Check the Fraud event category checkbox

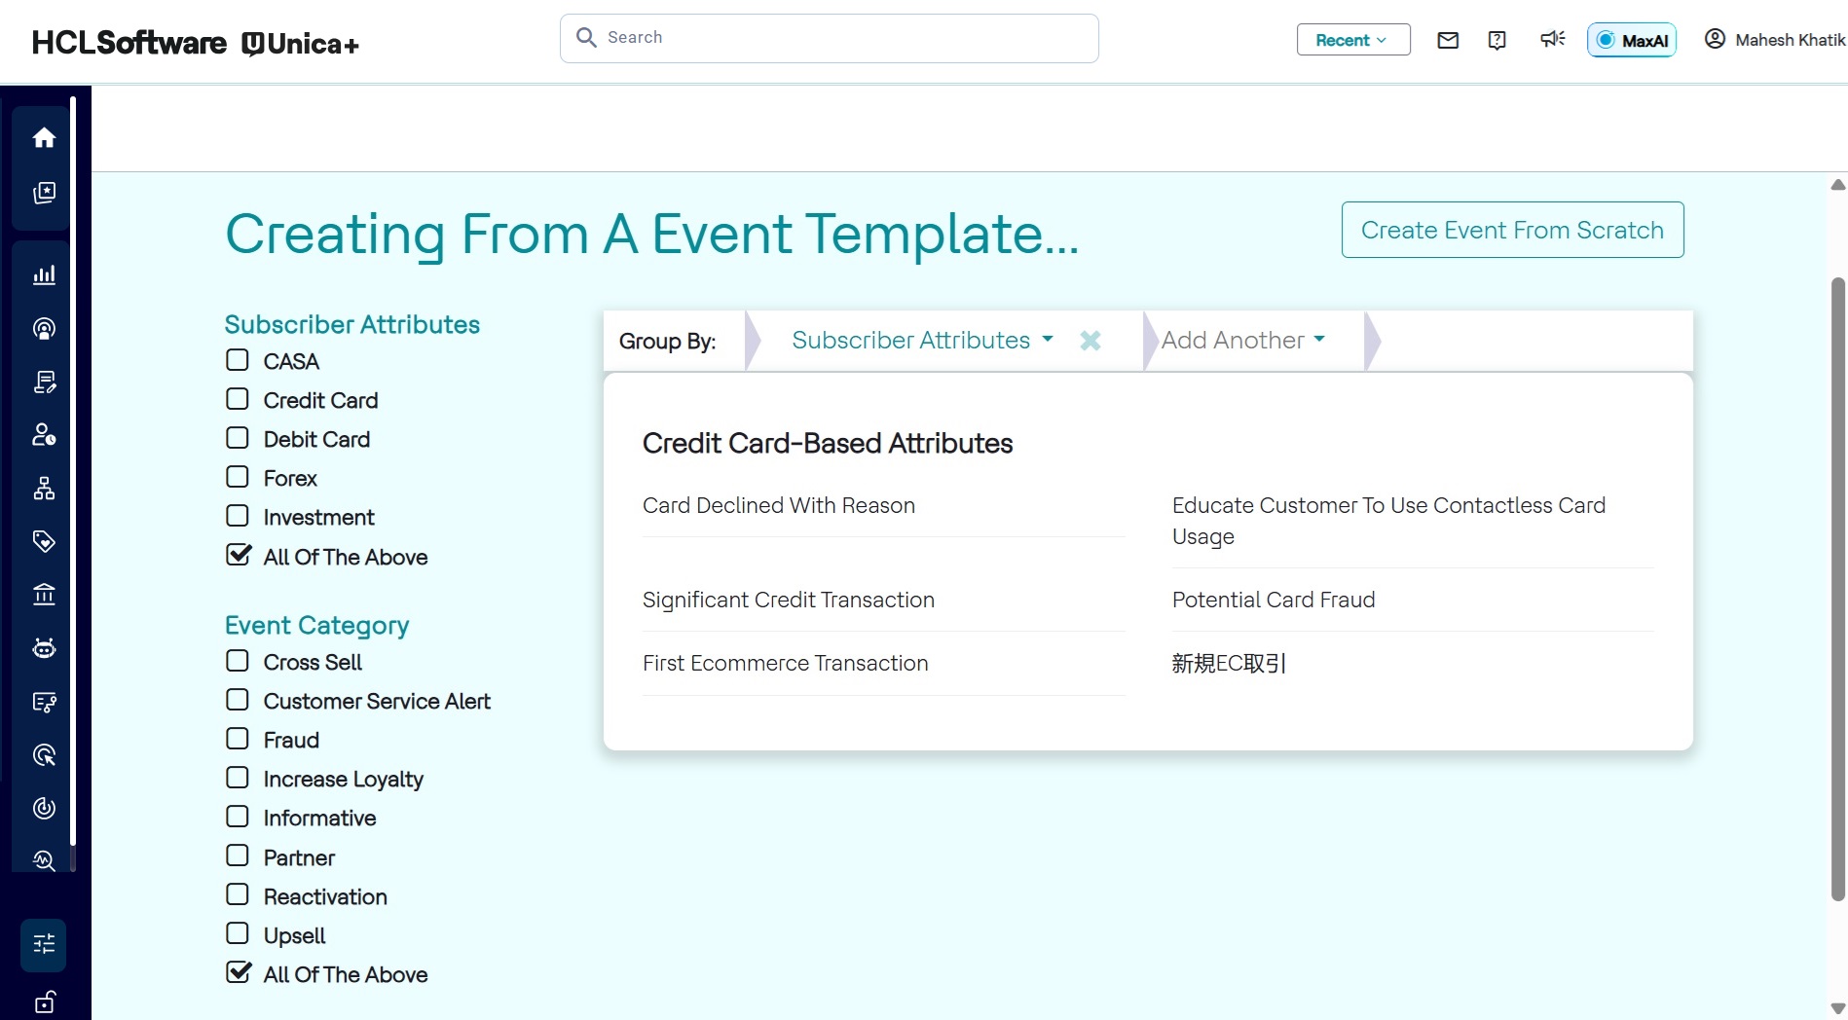coord(238,740)
